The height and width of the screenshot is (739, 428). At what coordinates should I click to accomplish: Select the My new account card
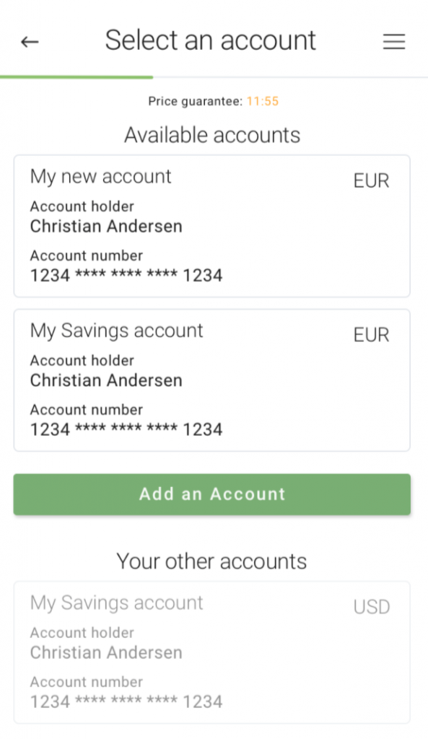pos(212,226)
